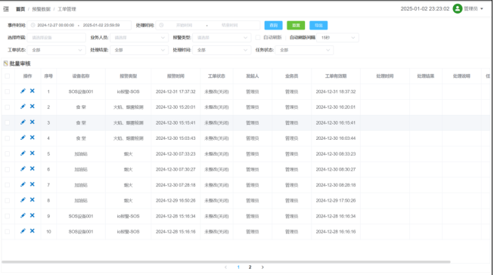
Task: Click the 处理时间 start time field
Action: pos(184,25)
